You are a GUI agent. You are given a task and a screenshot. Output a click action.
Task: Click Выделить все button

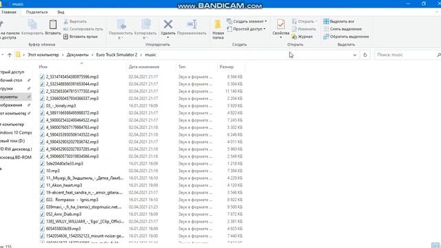click(338, 21)
